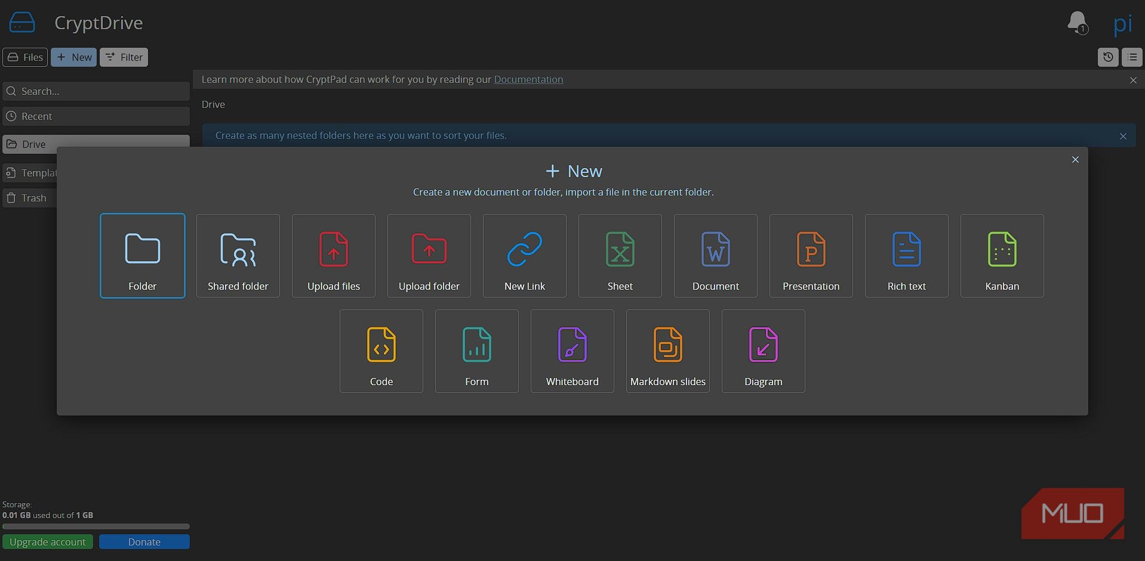Viewport: 1145px width, 561px height.
Task: Close the New dialog
Action: click(x=1075, y=160)
